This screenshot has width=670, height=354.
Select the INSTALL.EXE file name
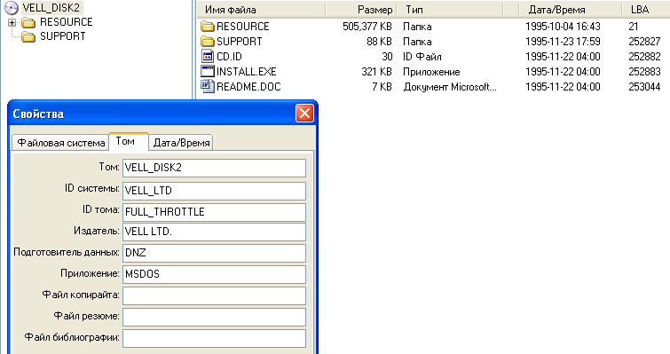(x=246, y=71)
